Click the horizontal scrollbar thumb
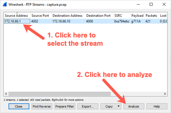This screenshot has width=171, height=113. coord(60,94)
